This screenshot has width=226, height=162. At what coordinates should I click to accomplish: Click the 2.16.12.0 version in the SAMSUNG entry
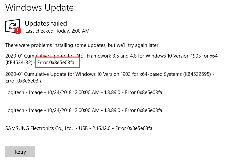pyautogui.click(x=101, y=128)
